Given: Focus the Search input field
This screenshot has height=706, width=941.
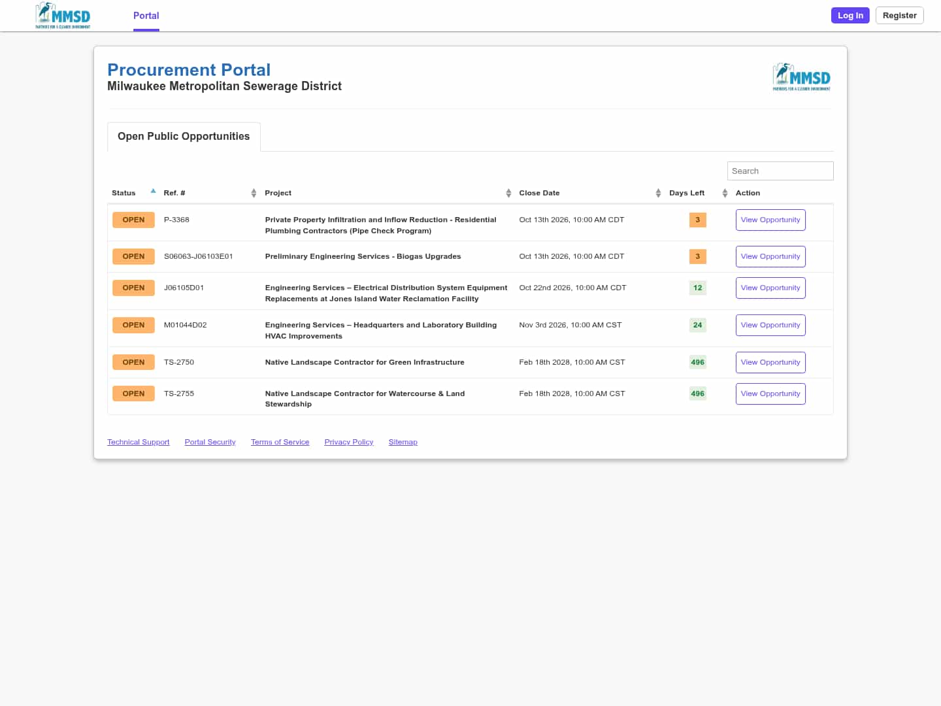Looking at the screenshot, I should [780, 171].
